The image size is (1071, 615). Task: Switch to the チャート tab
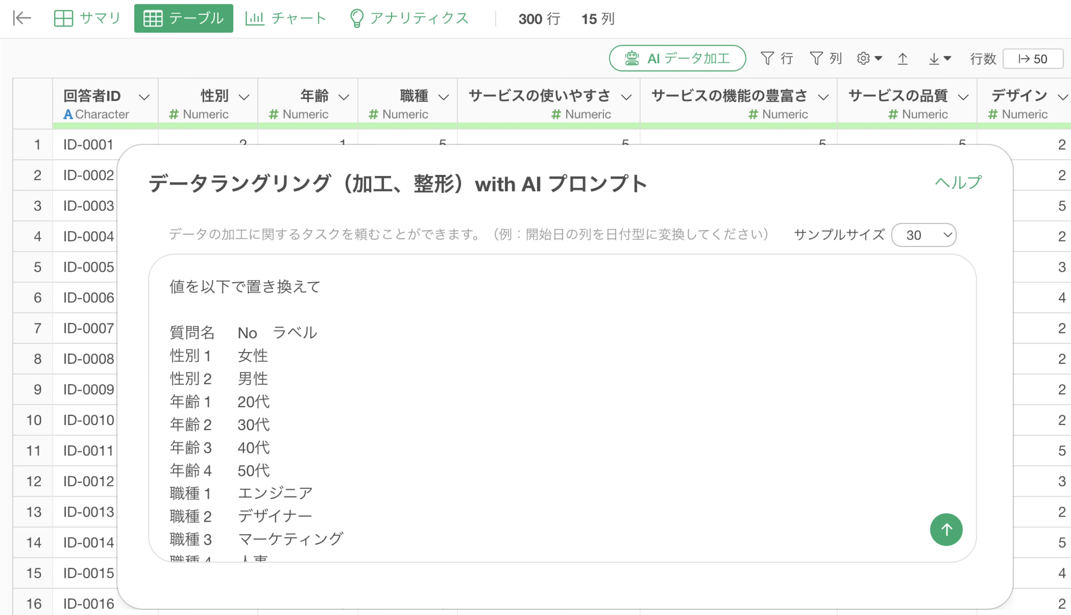pos(286,18)
